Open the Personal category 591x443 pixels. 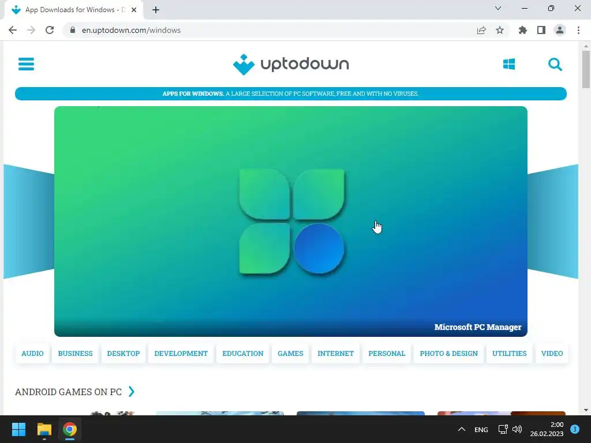coord(387,354)
